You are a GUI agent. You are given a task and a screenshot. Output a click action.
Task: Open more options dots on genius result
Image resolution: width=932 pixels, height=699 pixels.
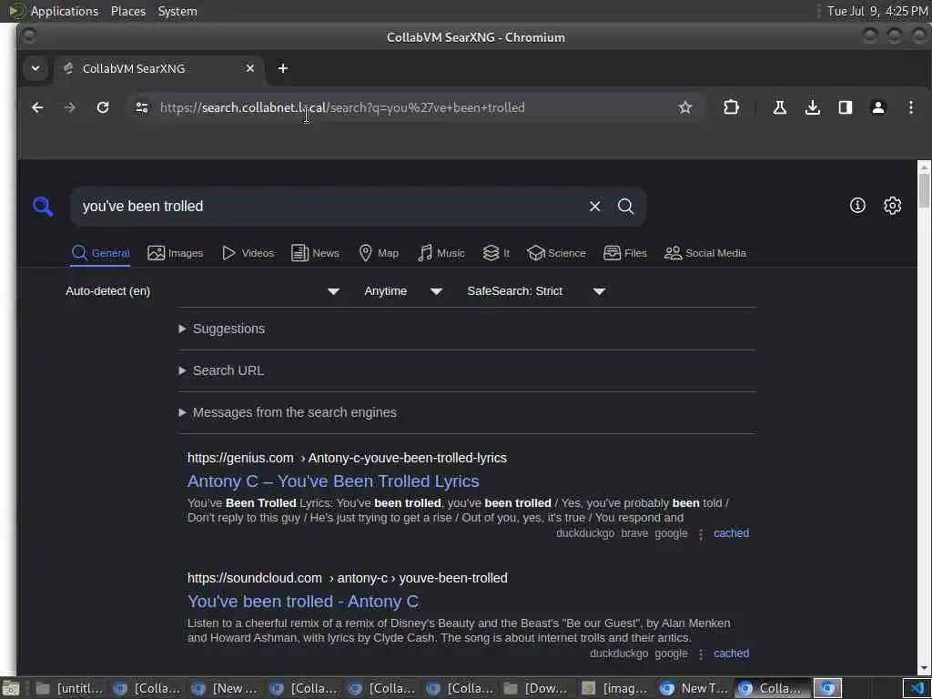[x=701, y=533]
